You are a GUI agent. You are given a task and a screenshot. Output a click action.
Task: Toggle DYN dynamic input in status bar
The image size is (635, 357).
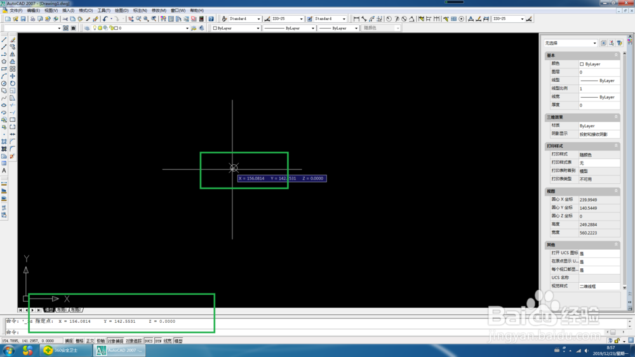(x=158, y=341)
